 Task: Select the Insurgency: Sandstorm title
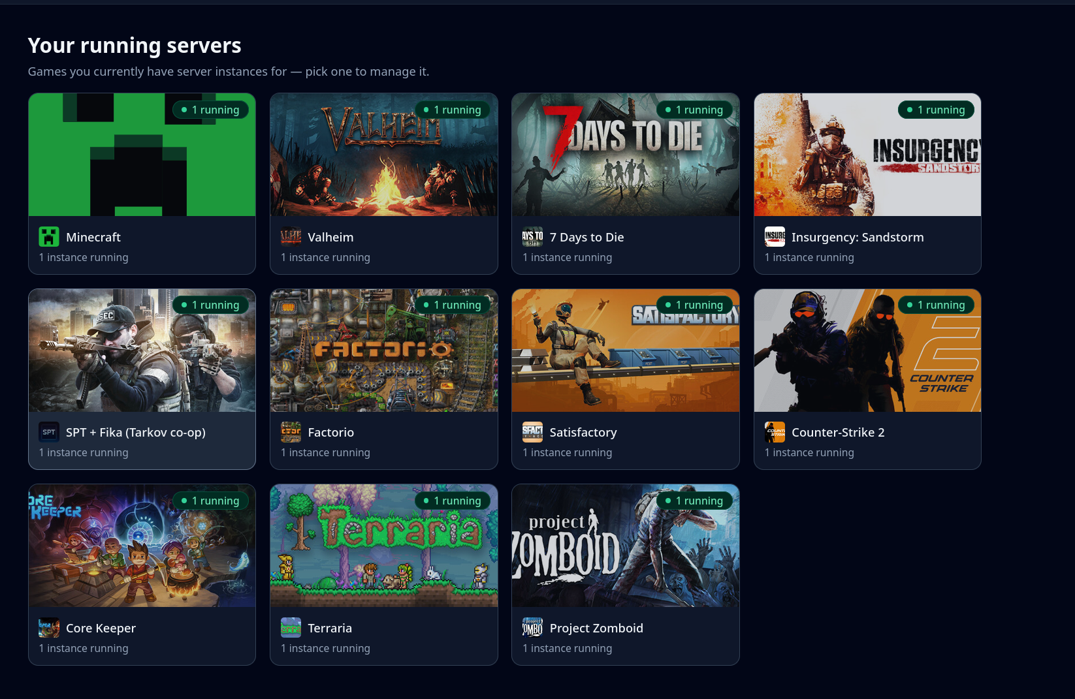858,237
